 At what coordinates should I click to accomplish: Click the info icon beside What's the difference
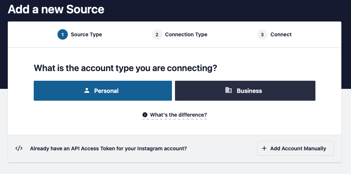145,115
